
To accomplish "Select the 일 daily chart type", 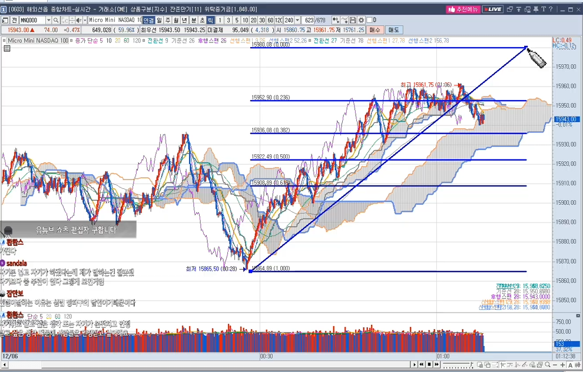I will point(159,20).
